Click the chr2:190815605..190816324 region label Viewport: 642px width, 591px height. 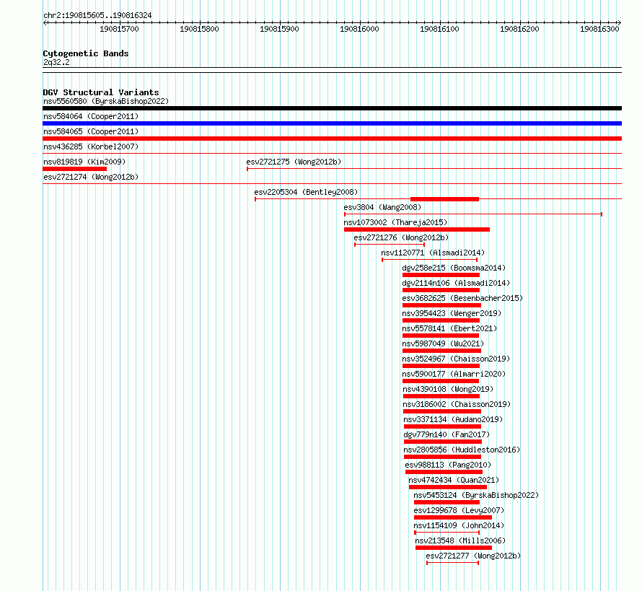tap(97, 15)
